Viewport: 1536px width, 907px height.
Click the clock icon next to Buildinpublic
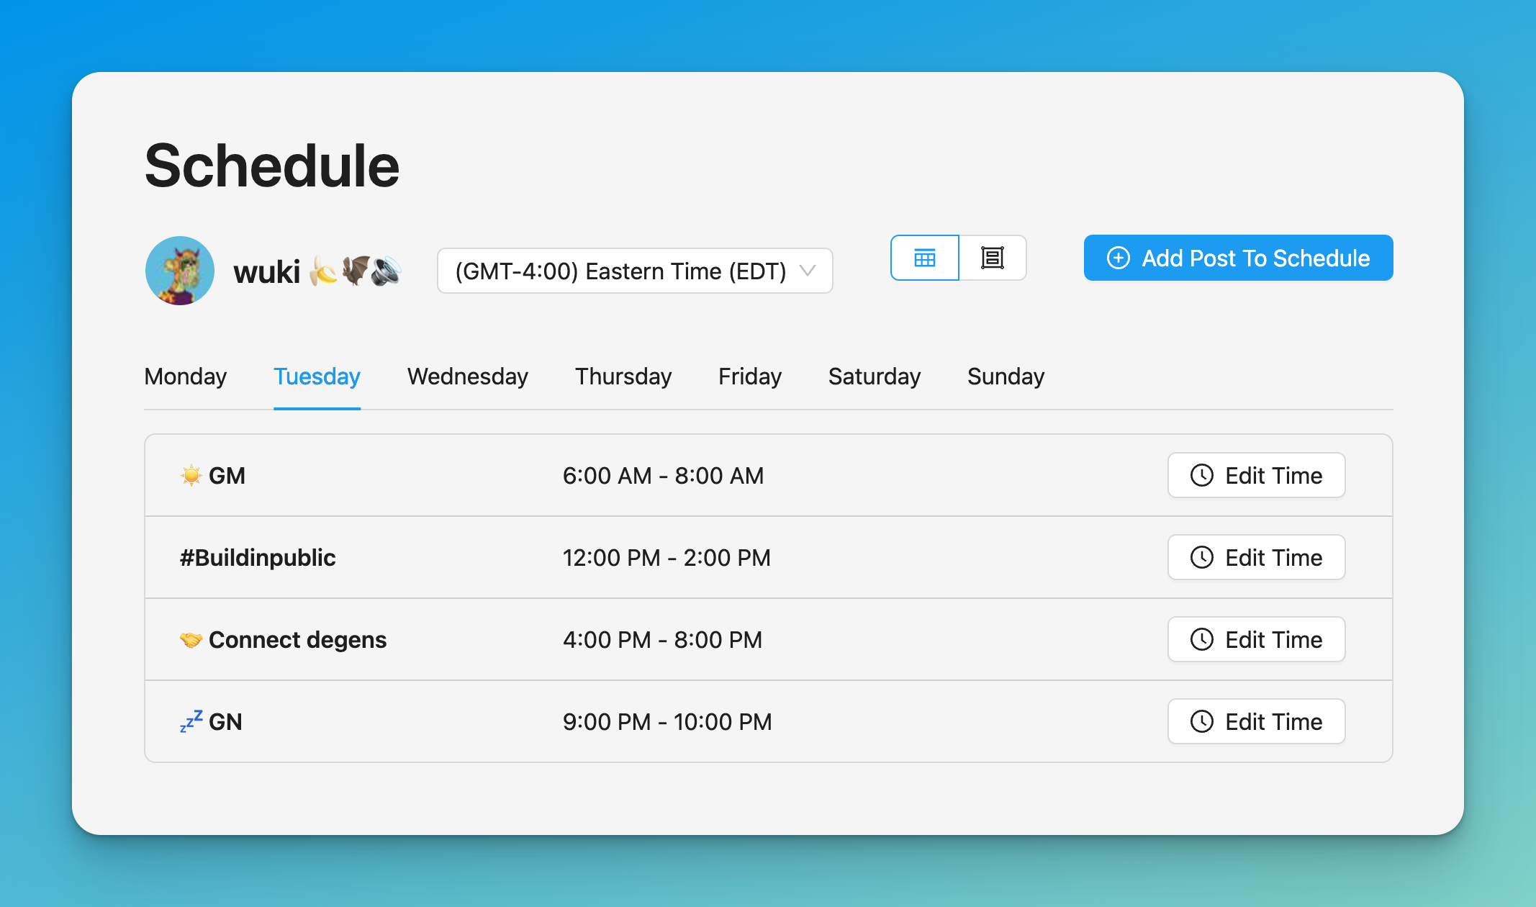click(x=1201, y=557)
